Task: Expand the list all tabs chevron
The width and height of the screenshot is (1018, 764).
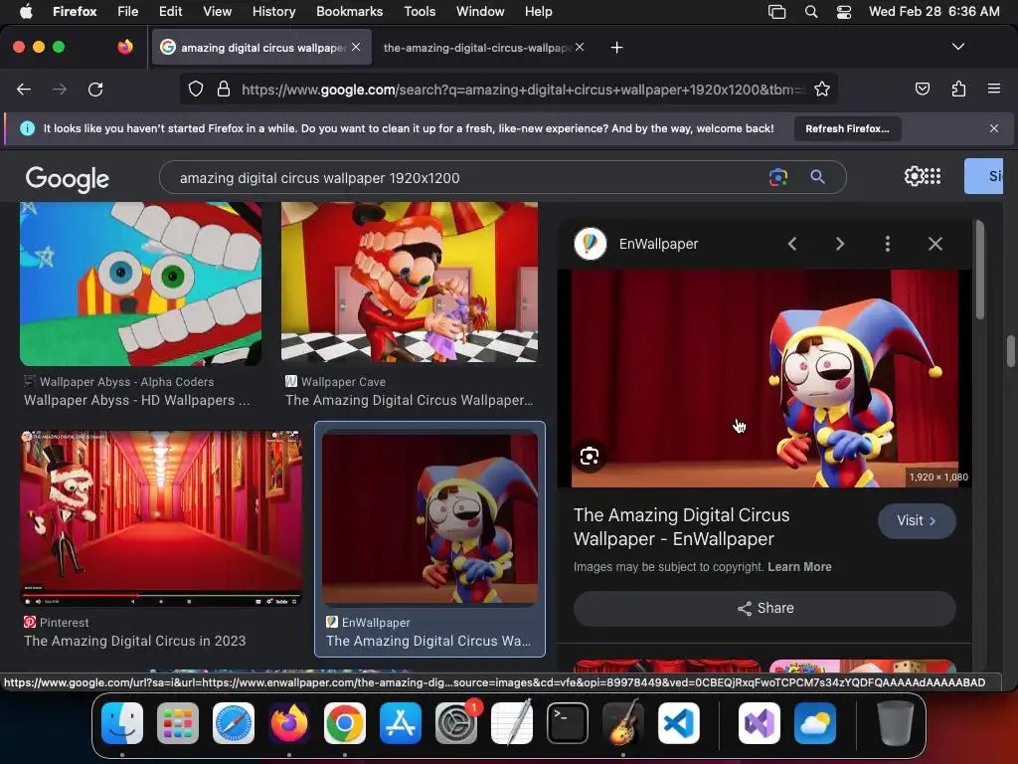Action: point(957,47)
